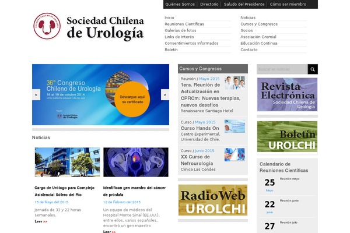Screen dimensions: 350x233
Task: Click the 'Noticias' section heading
Action: point(41,137)
